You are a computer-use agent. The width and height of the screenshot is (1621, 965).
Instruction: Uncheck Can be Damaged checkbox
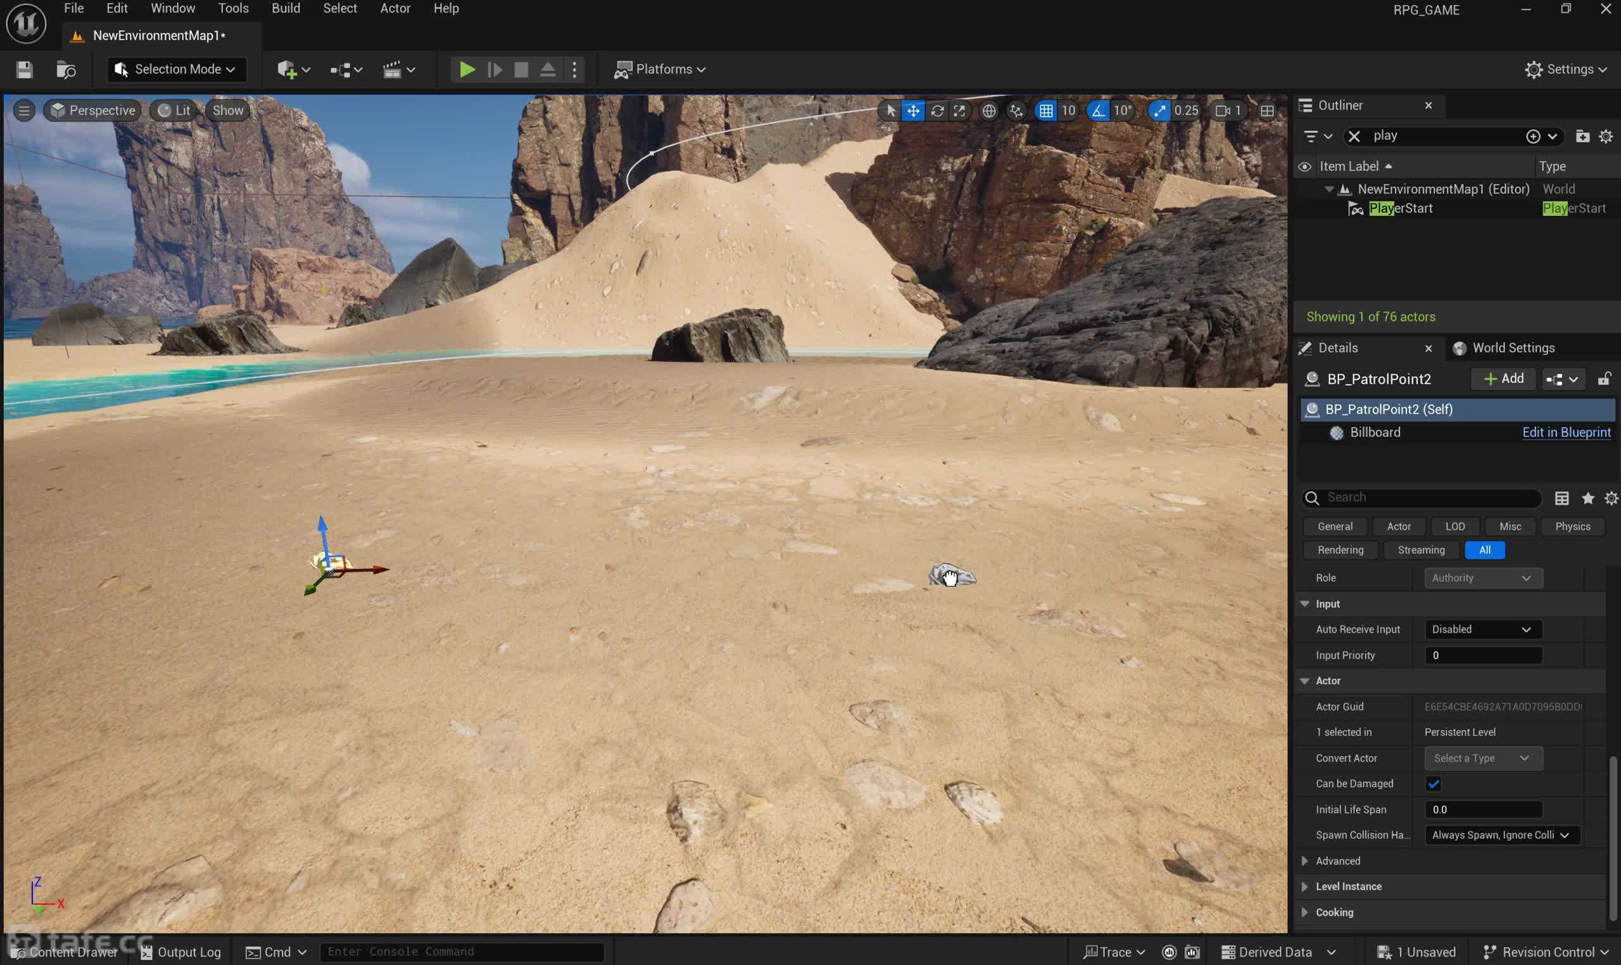(1432, 783)
